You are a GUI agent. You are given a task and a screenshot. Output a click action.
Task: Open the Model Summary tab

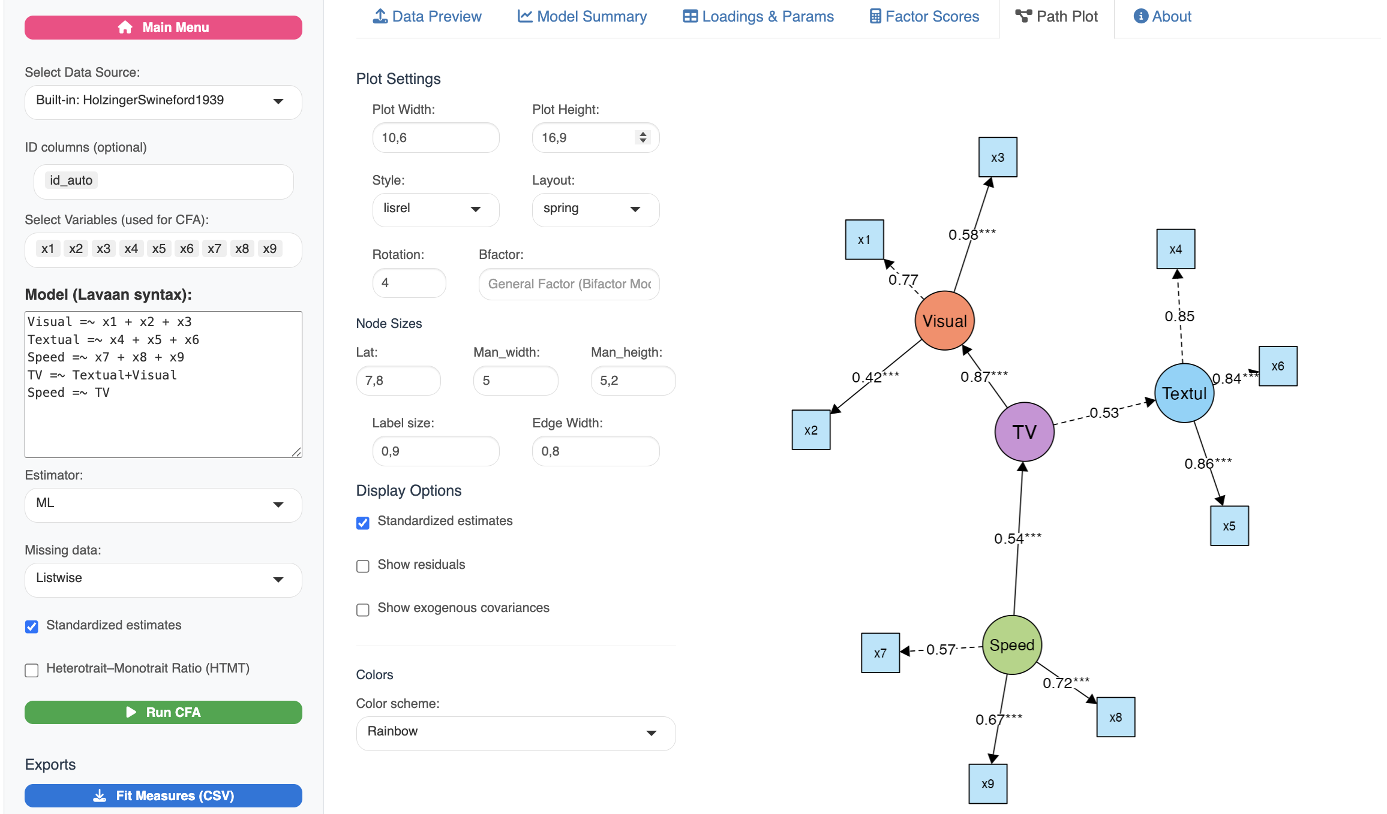tap(582, 17)
